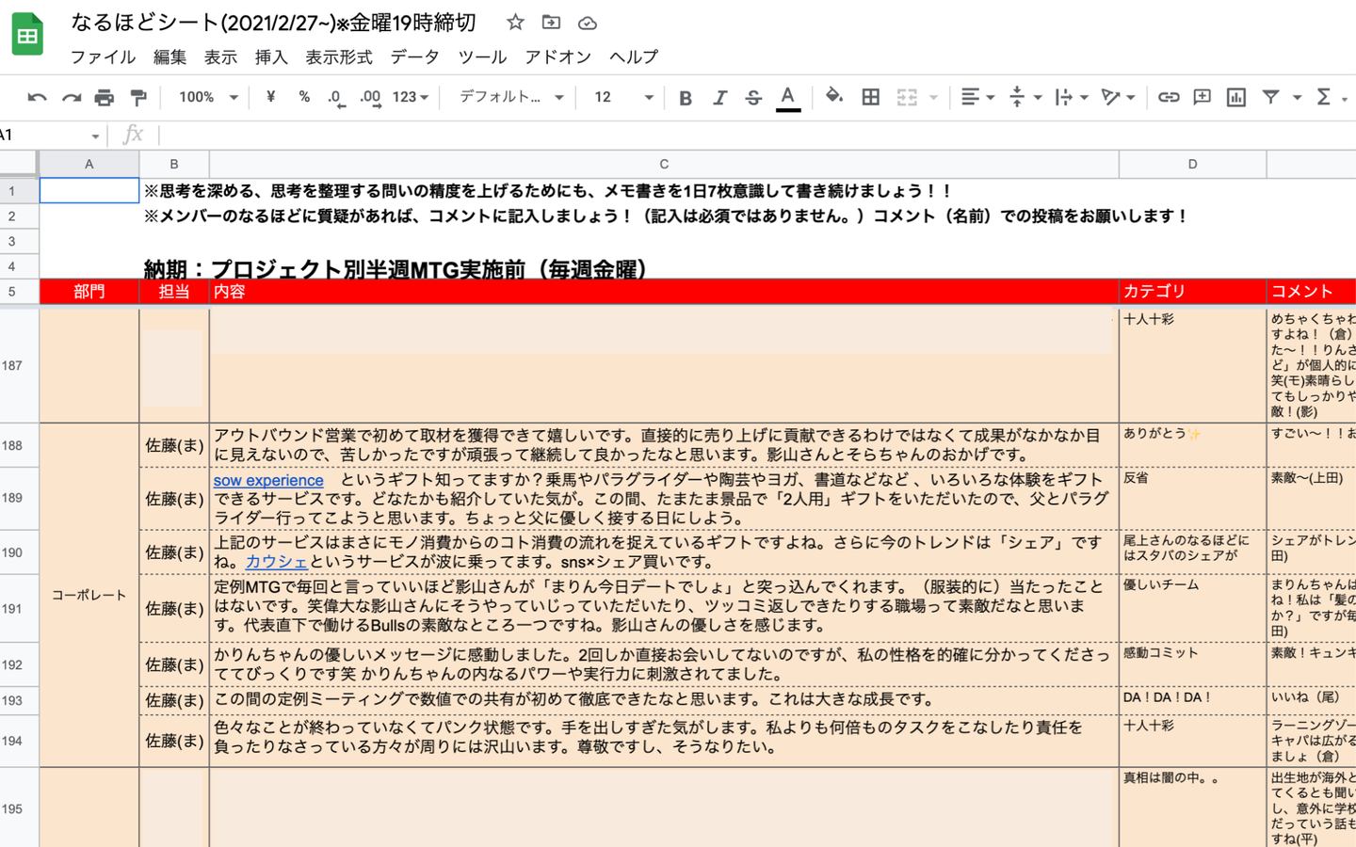Format as yen currency

click(x=270, y=97)
